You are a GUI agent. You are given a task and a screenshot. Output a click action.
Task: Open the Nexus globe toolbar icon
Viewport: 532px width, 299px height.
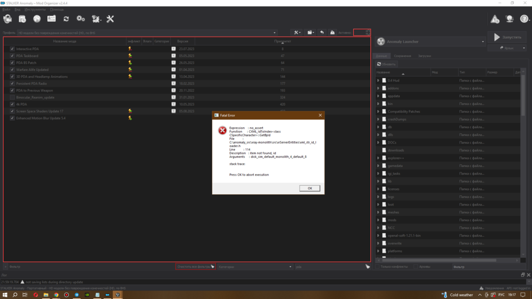37,19
